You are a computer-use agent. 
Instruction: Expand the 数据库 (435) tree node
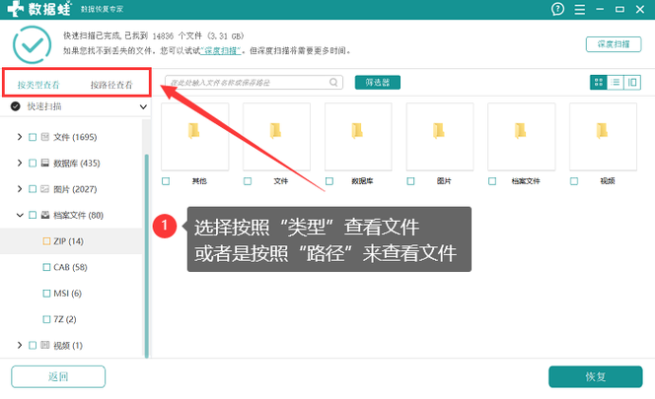pyautogui.click(x=19, y=163)
